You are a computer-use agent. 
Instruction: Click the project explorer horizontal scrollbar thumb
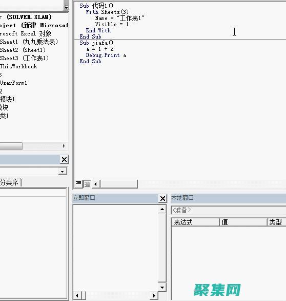click(11, 146)
